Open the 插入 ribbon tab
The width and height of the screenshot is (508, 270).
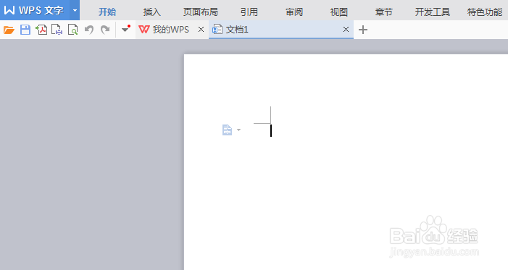click(152, 12)
